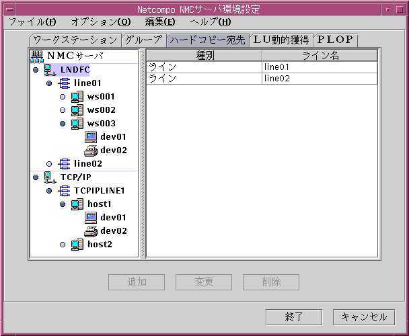The width and height of the screenshot is (409, 336).
Task: Collapse the ws003 tree node
Action: (x=63, y=124)
